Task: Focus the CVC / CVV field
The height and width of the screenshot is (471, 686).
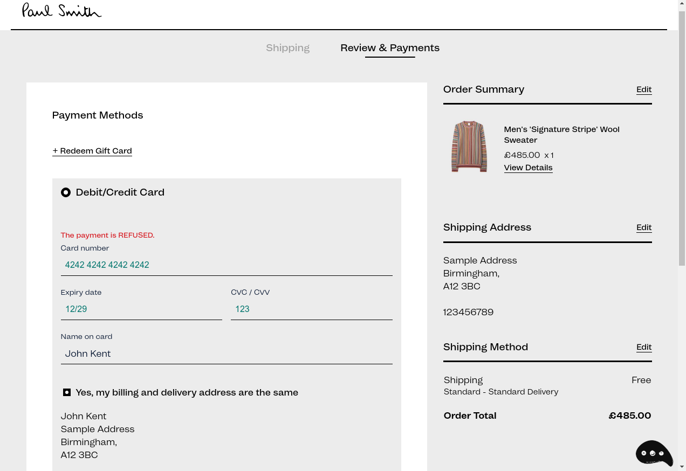Action: 312,309
